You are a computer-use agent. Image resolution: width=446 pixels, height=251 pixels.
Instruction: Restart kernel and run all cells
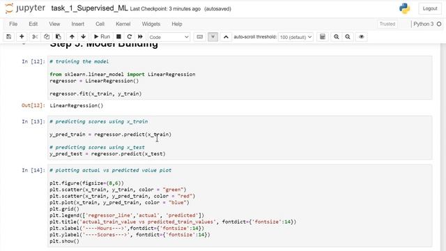coord(140,37)
